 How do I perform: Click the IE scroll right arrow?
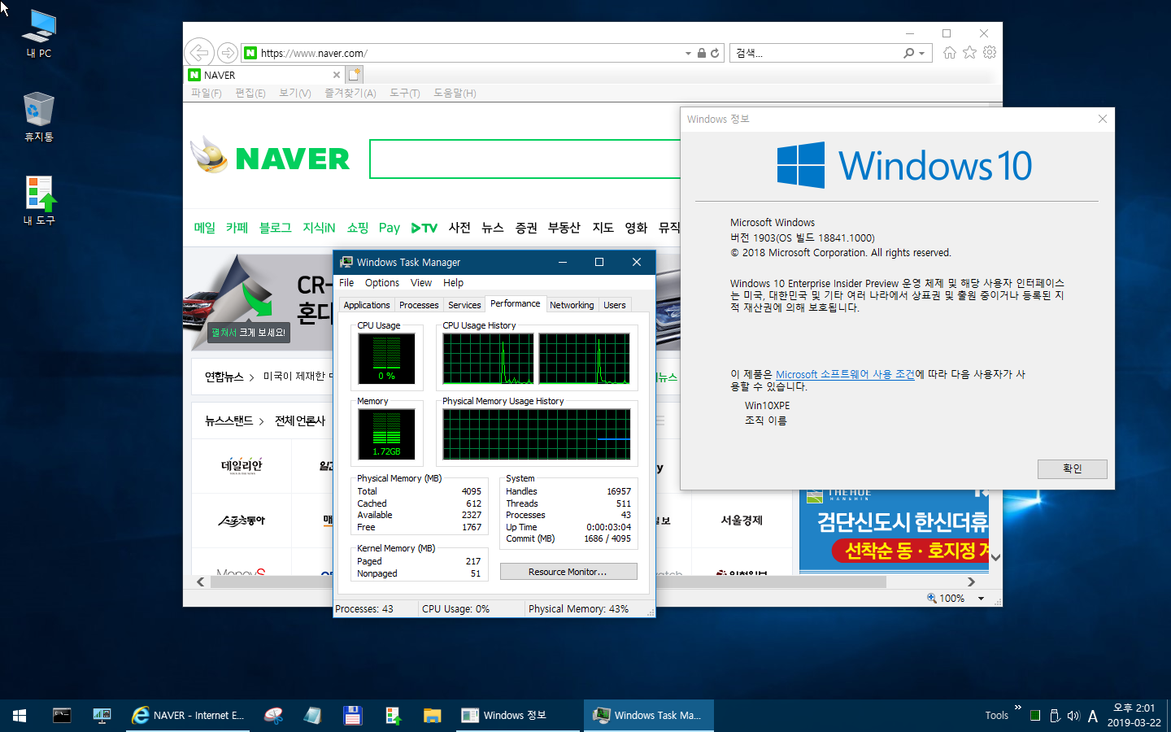tap(971, 582)
